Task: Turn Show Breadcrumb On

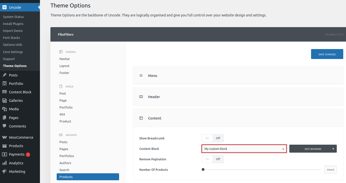Action: tap(207, 138)
